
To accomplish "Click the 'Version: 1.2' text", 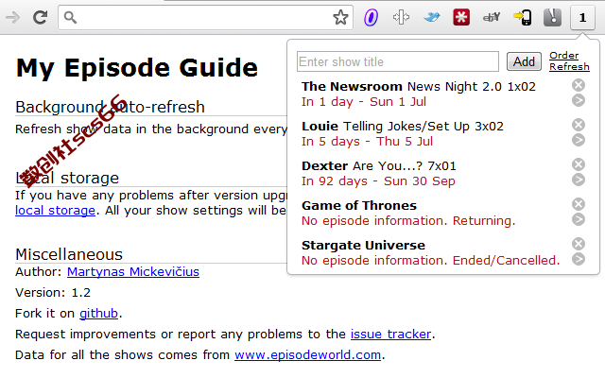I will (x=53, y=293).
